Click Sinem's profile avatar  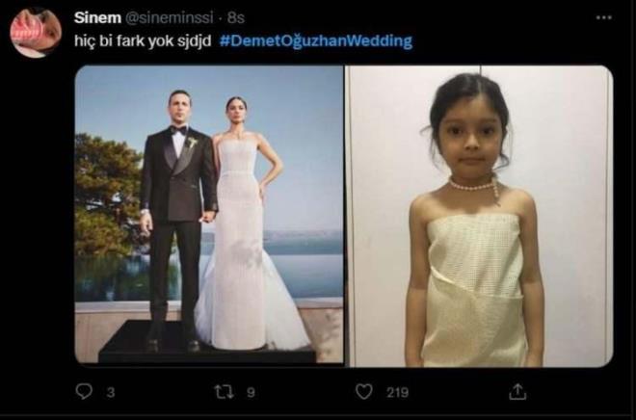[36, 32]
